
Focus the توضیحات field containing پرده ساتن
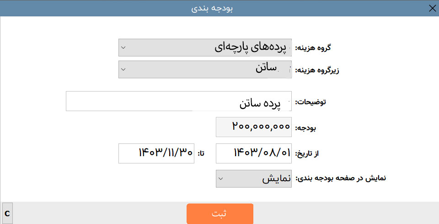pyautogui.click(x=179, y=101)
